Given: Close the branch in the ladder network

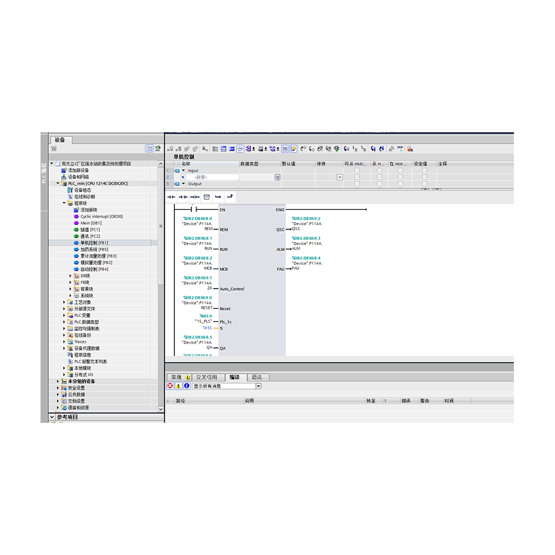Looking at the screenshot, I should (230, 196).
